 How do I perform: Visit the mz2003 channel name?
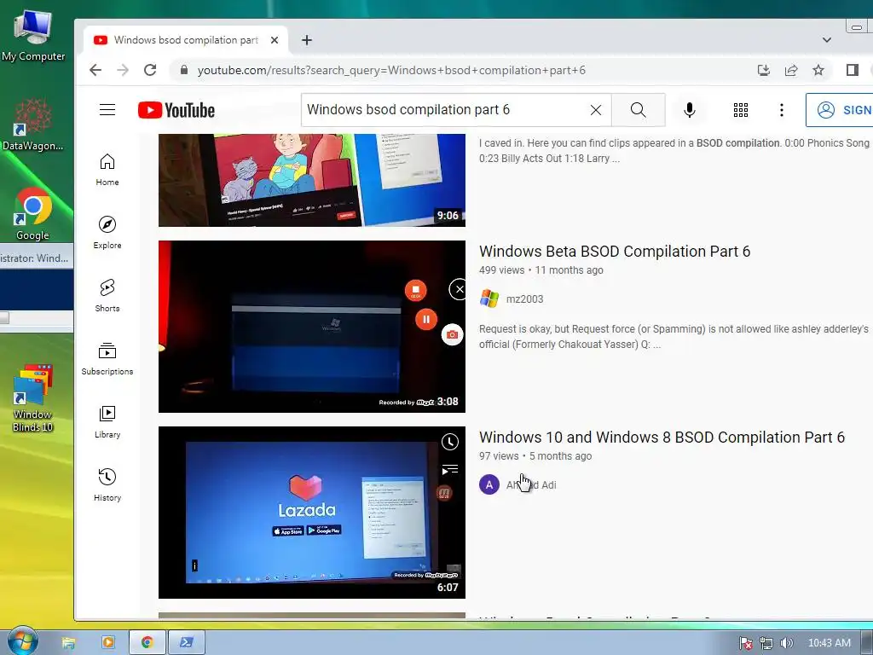click(x=524, y=299)
